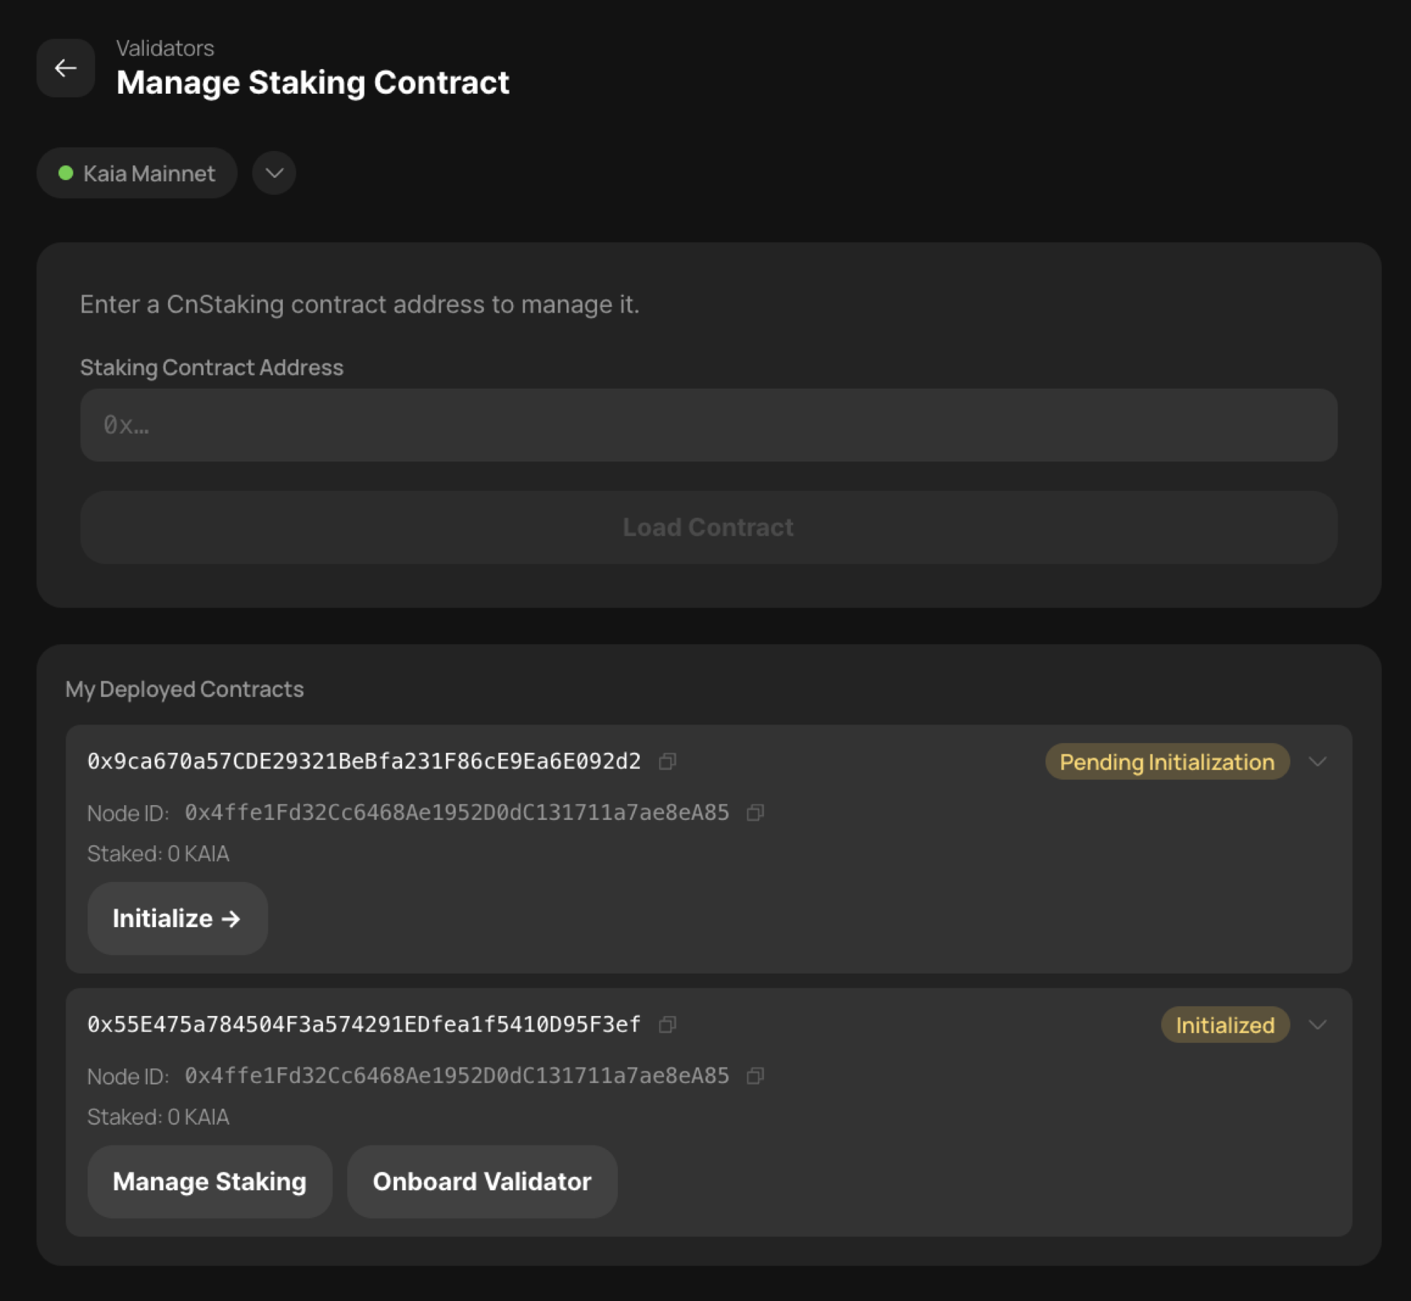1411x1301 pixels.
Task: Click the My Deployed Contracts section heading
Action: pyautogui.click(x=185, y=689)
